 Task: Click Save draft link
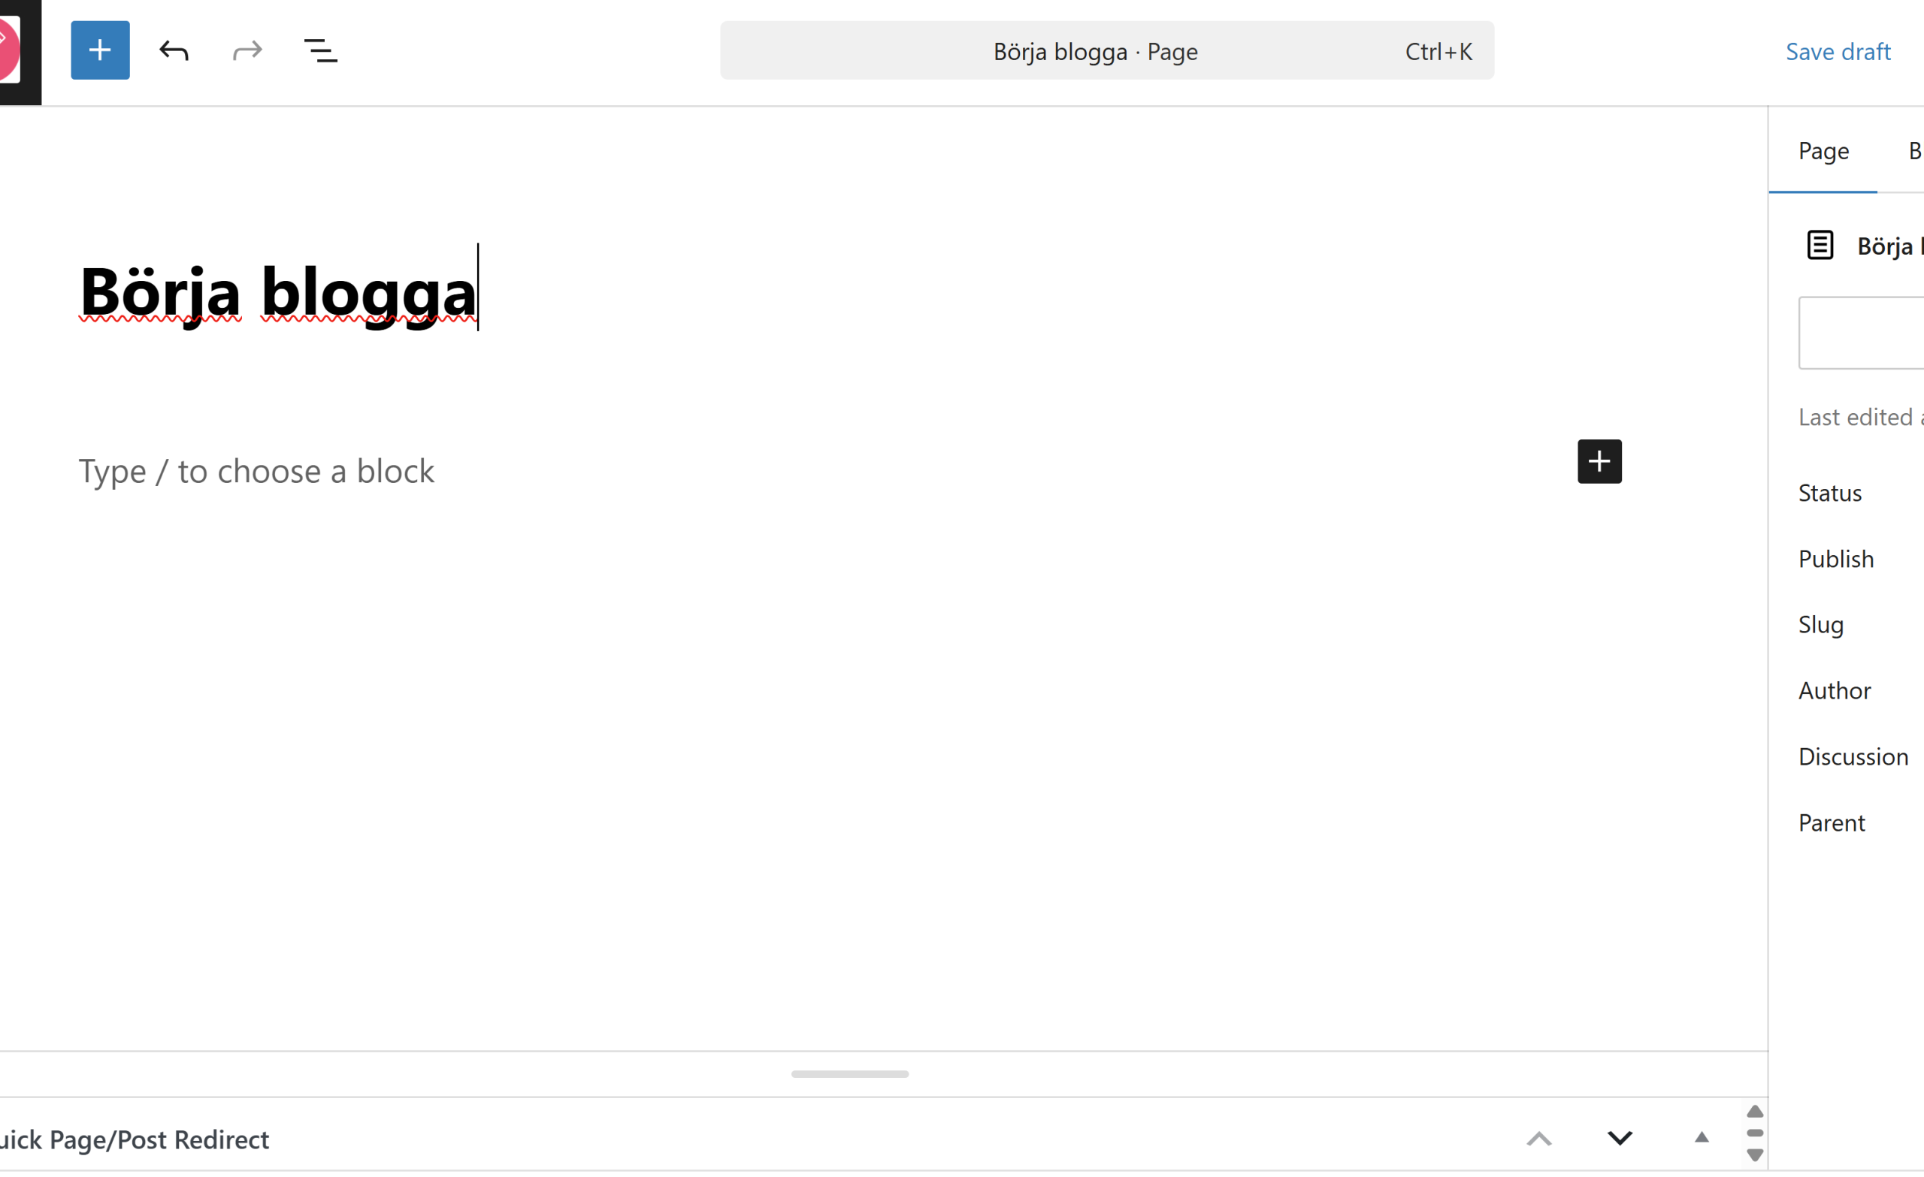[1838, 52]
